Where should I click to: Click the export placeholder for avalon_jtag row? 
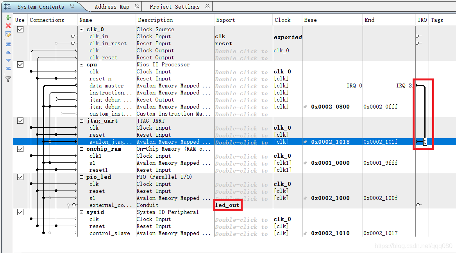(241, 143)
